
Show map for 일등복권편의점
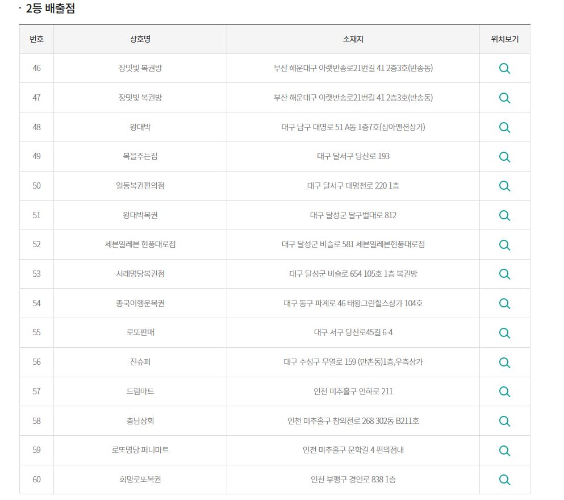coord(504,186)
